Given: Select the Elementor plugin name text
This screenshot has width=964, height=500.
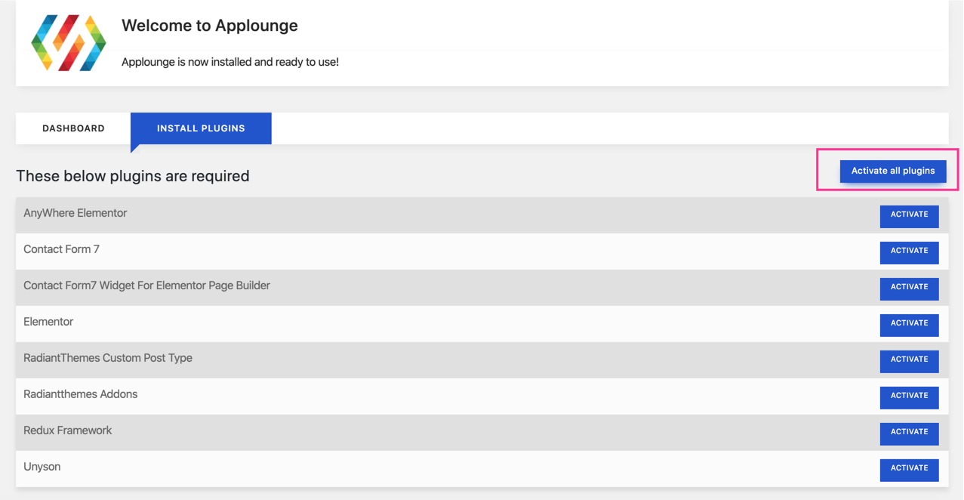Looking at the screenshot, I should click(48, 322).
